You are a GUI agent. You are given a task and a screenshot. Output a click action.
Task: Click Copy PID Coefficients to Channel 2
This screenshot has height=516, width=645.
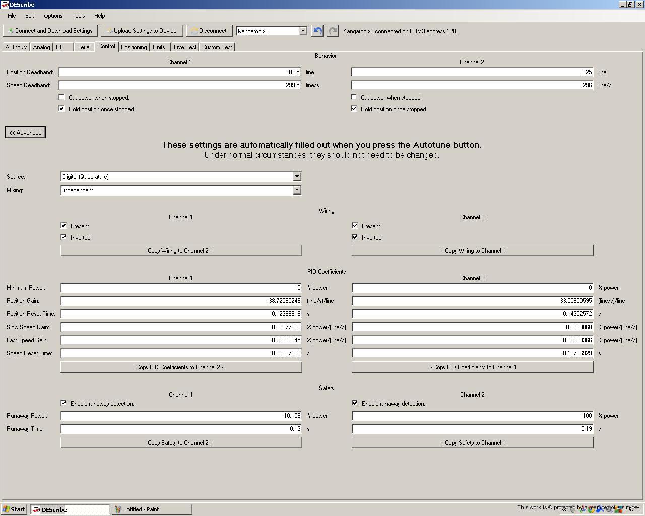coord(181,367)
